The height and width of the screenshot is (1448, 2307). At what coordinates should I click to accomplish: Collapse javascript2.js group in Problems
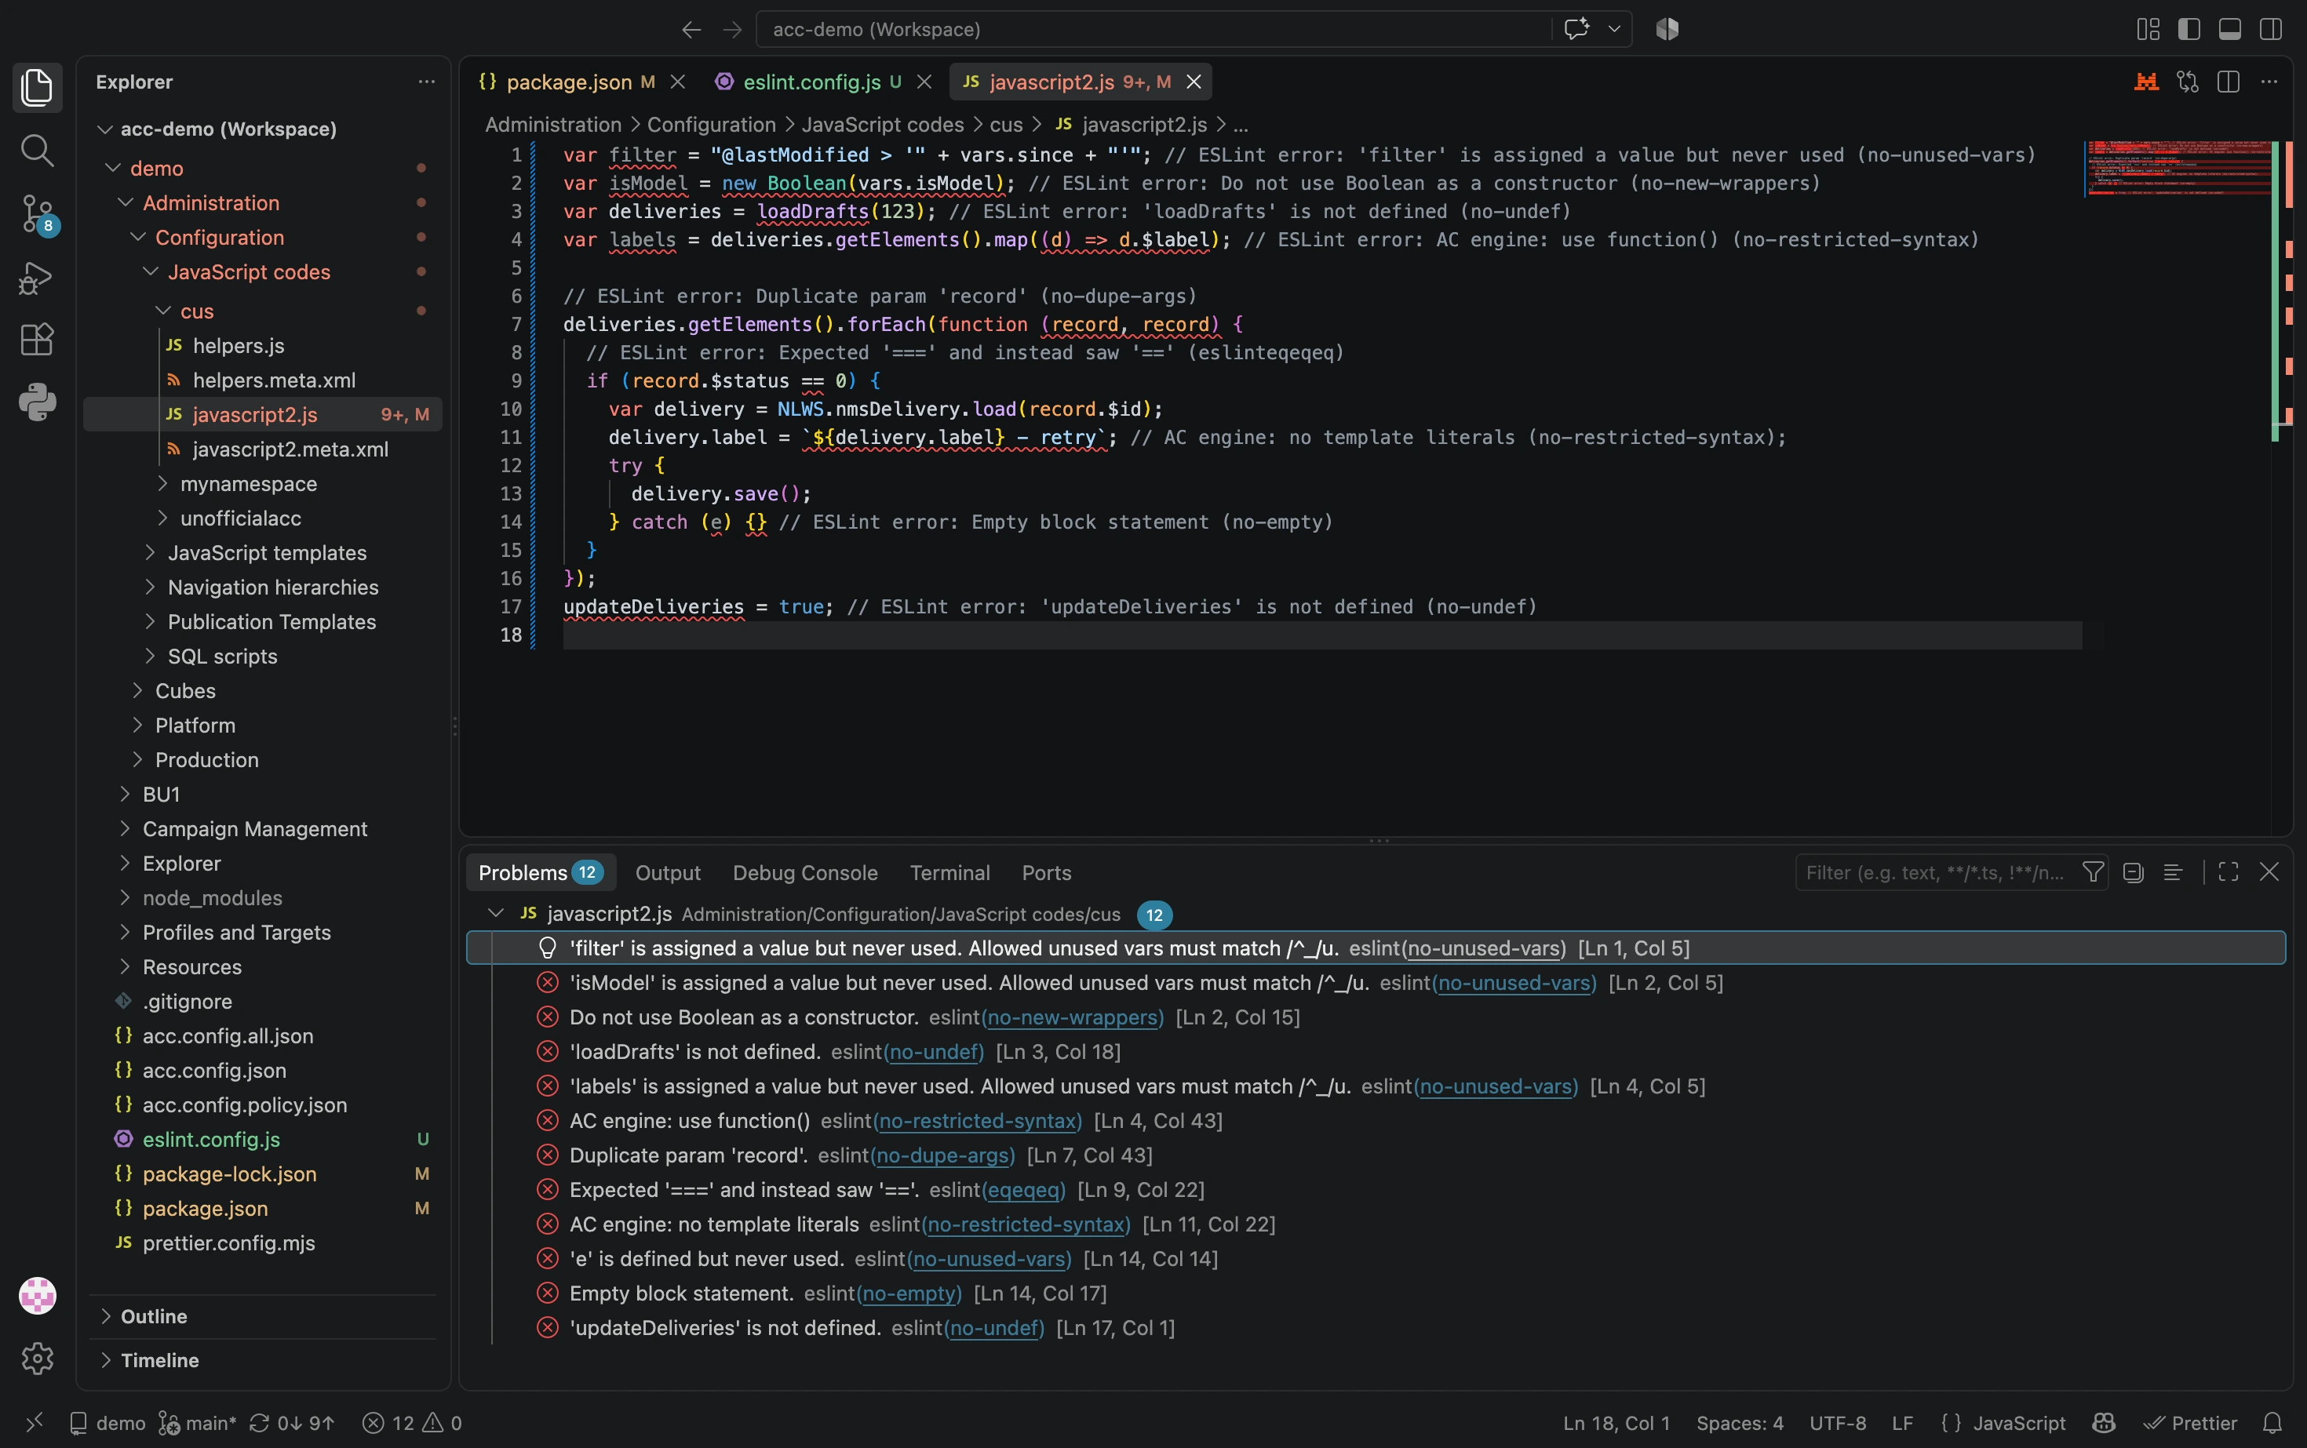[x=495, y=914]
